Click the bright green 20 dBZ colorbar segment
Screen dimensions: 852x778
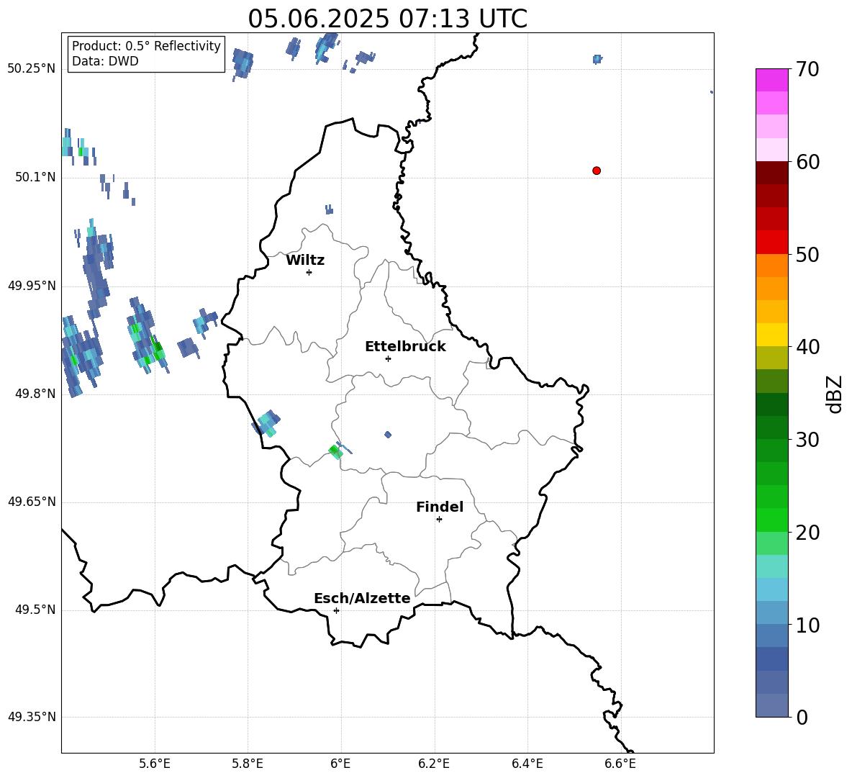coord(771,520)
